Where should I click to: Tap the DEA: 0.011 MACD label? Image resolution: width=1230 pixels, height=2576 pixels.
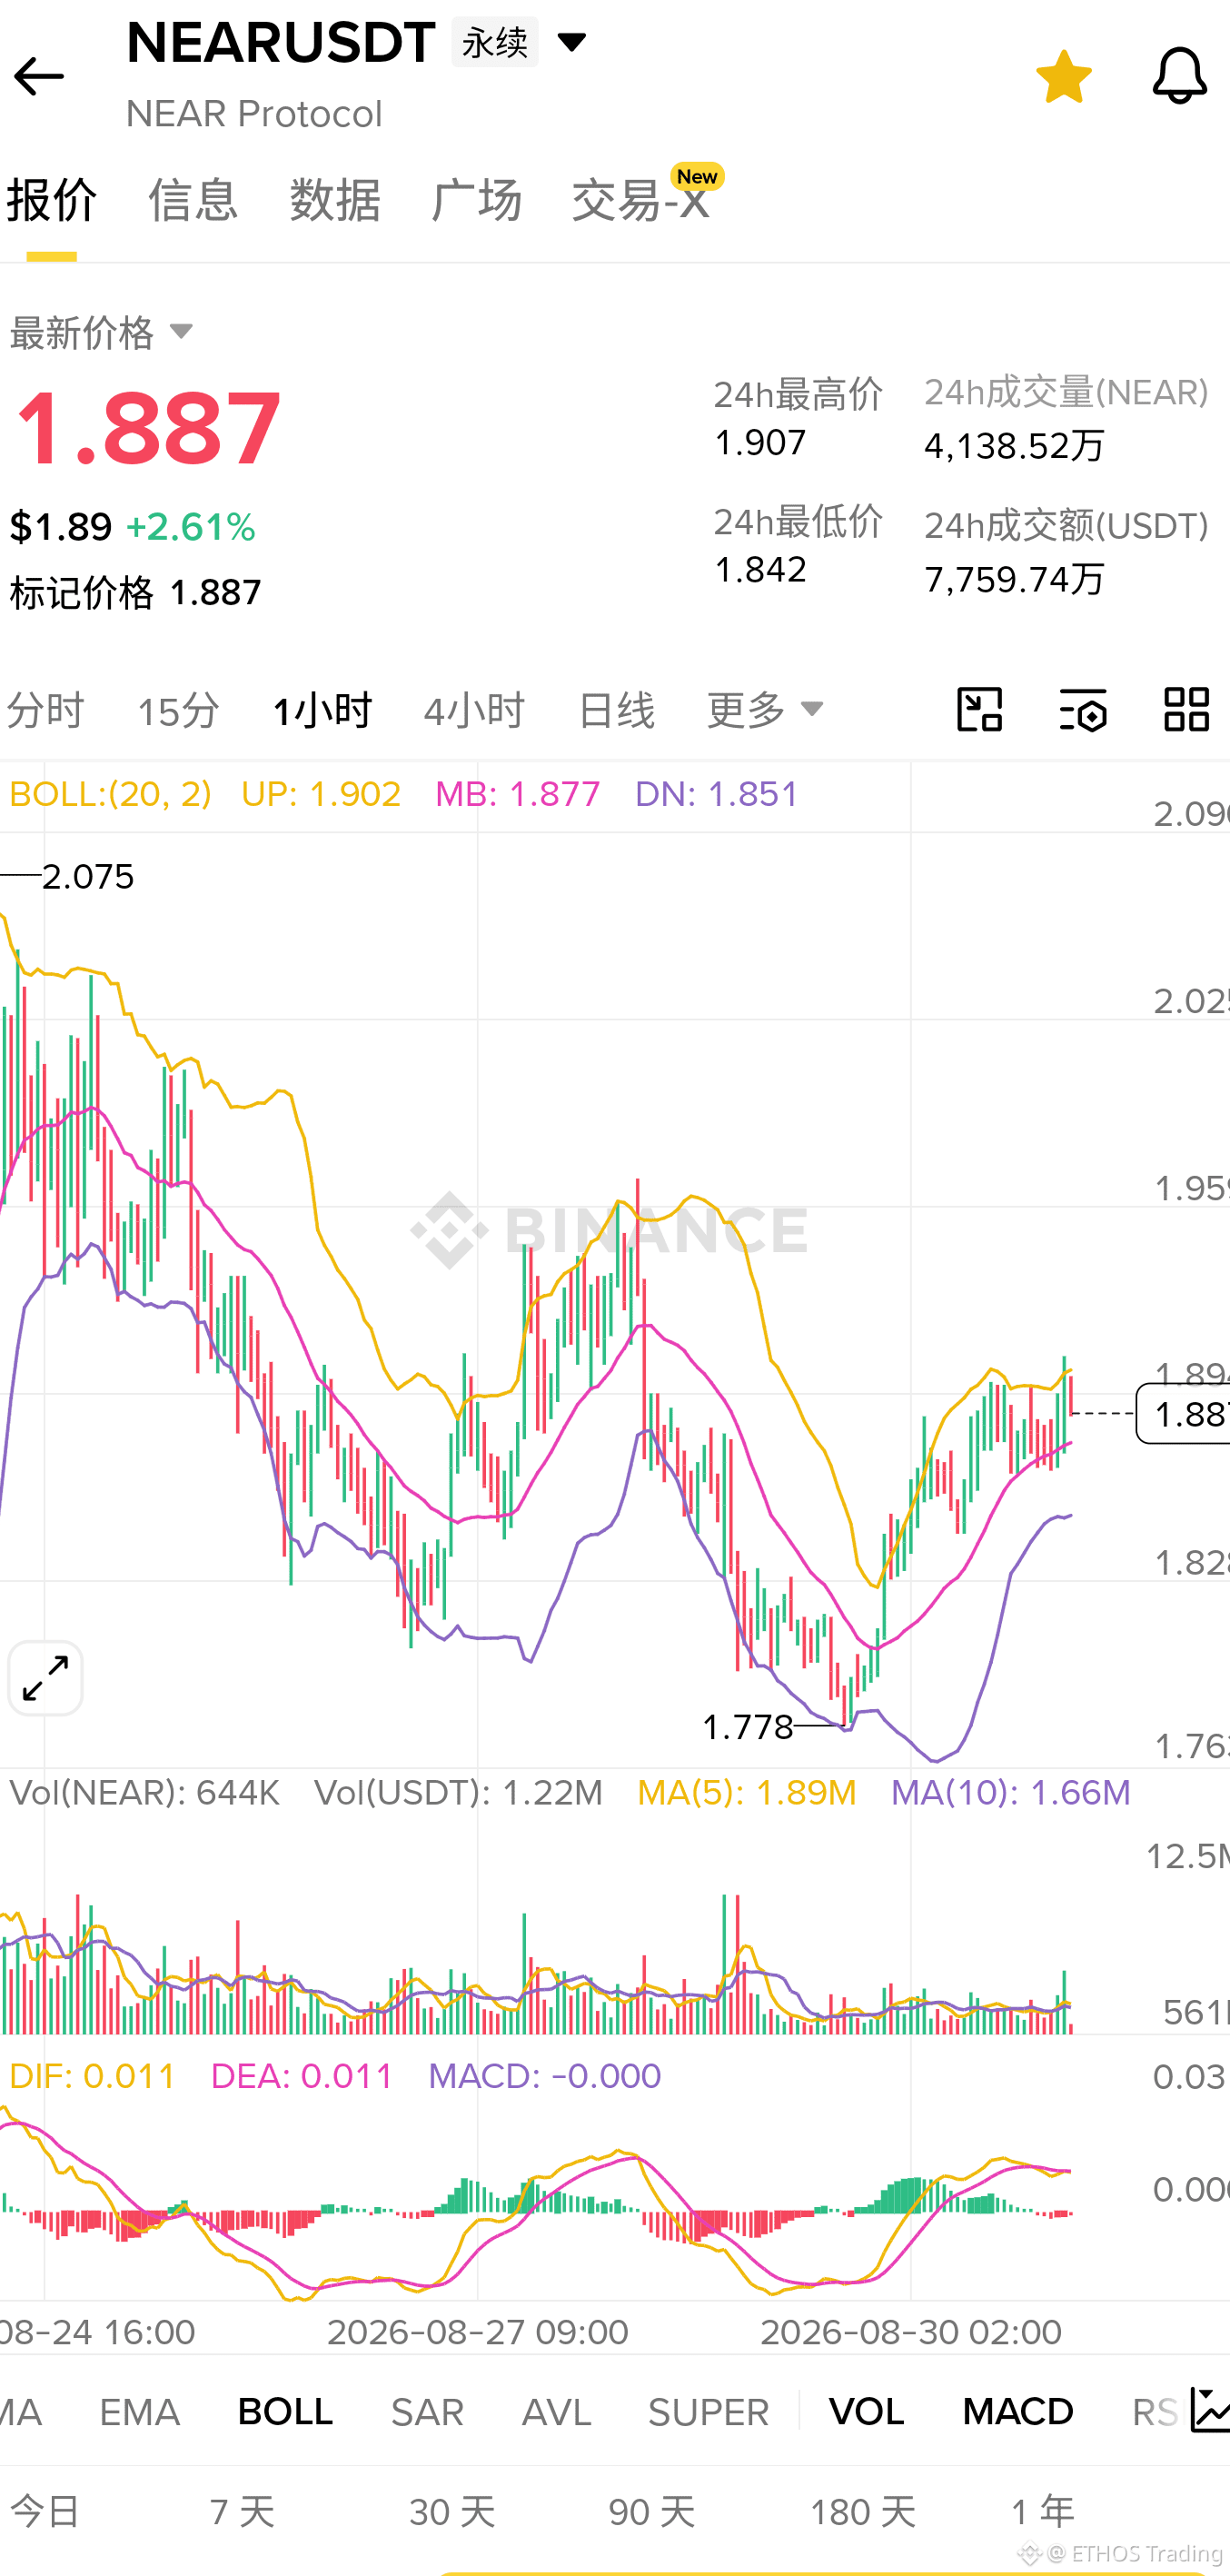tap(302, 2076)
